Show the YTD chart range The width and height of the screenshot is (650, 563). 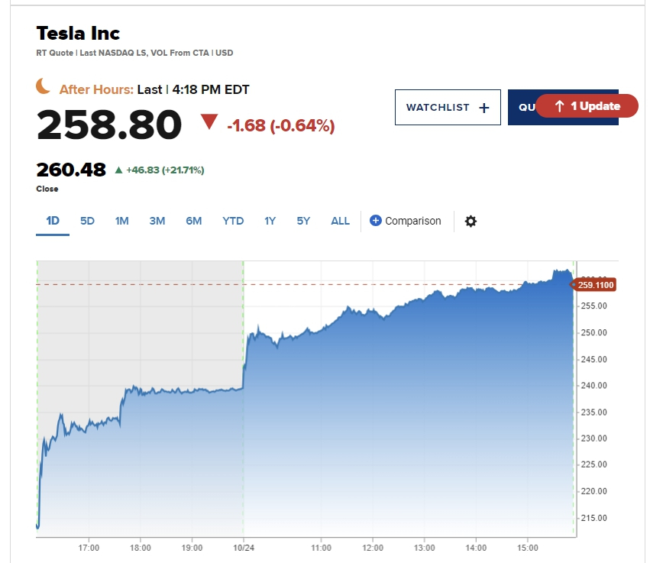coord(233,221)
